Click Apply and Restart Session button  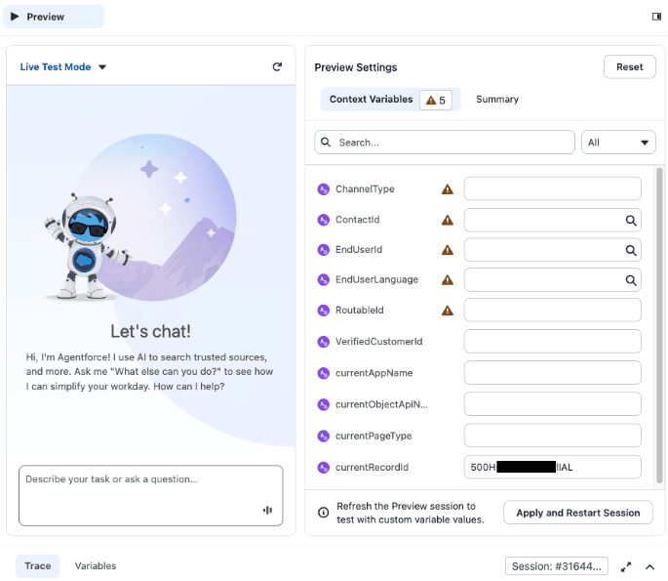(577, 513)
